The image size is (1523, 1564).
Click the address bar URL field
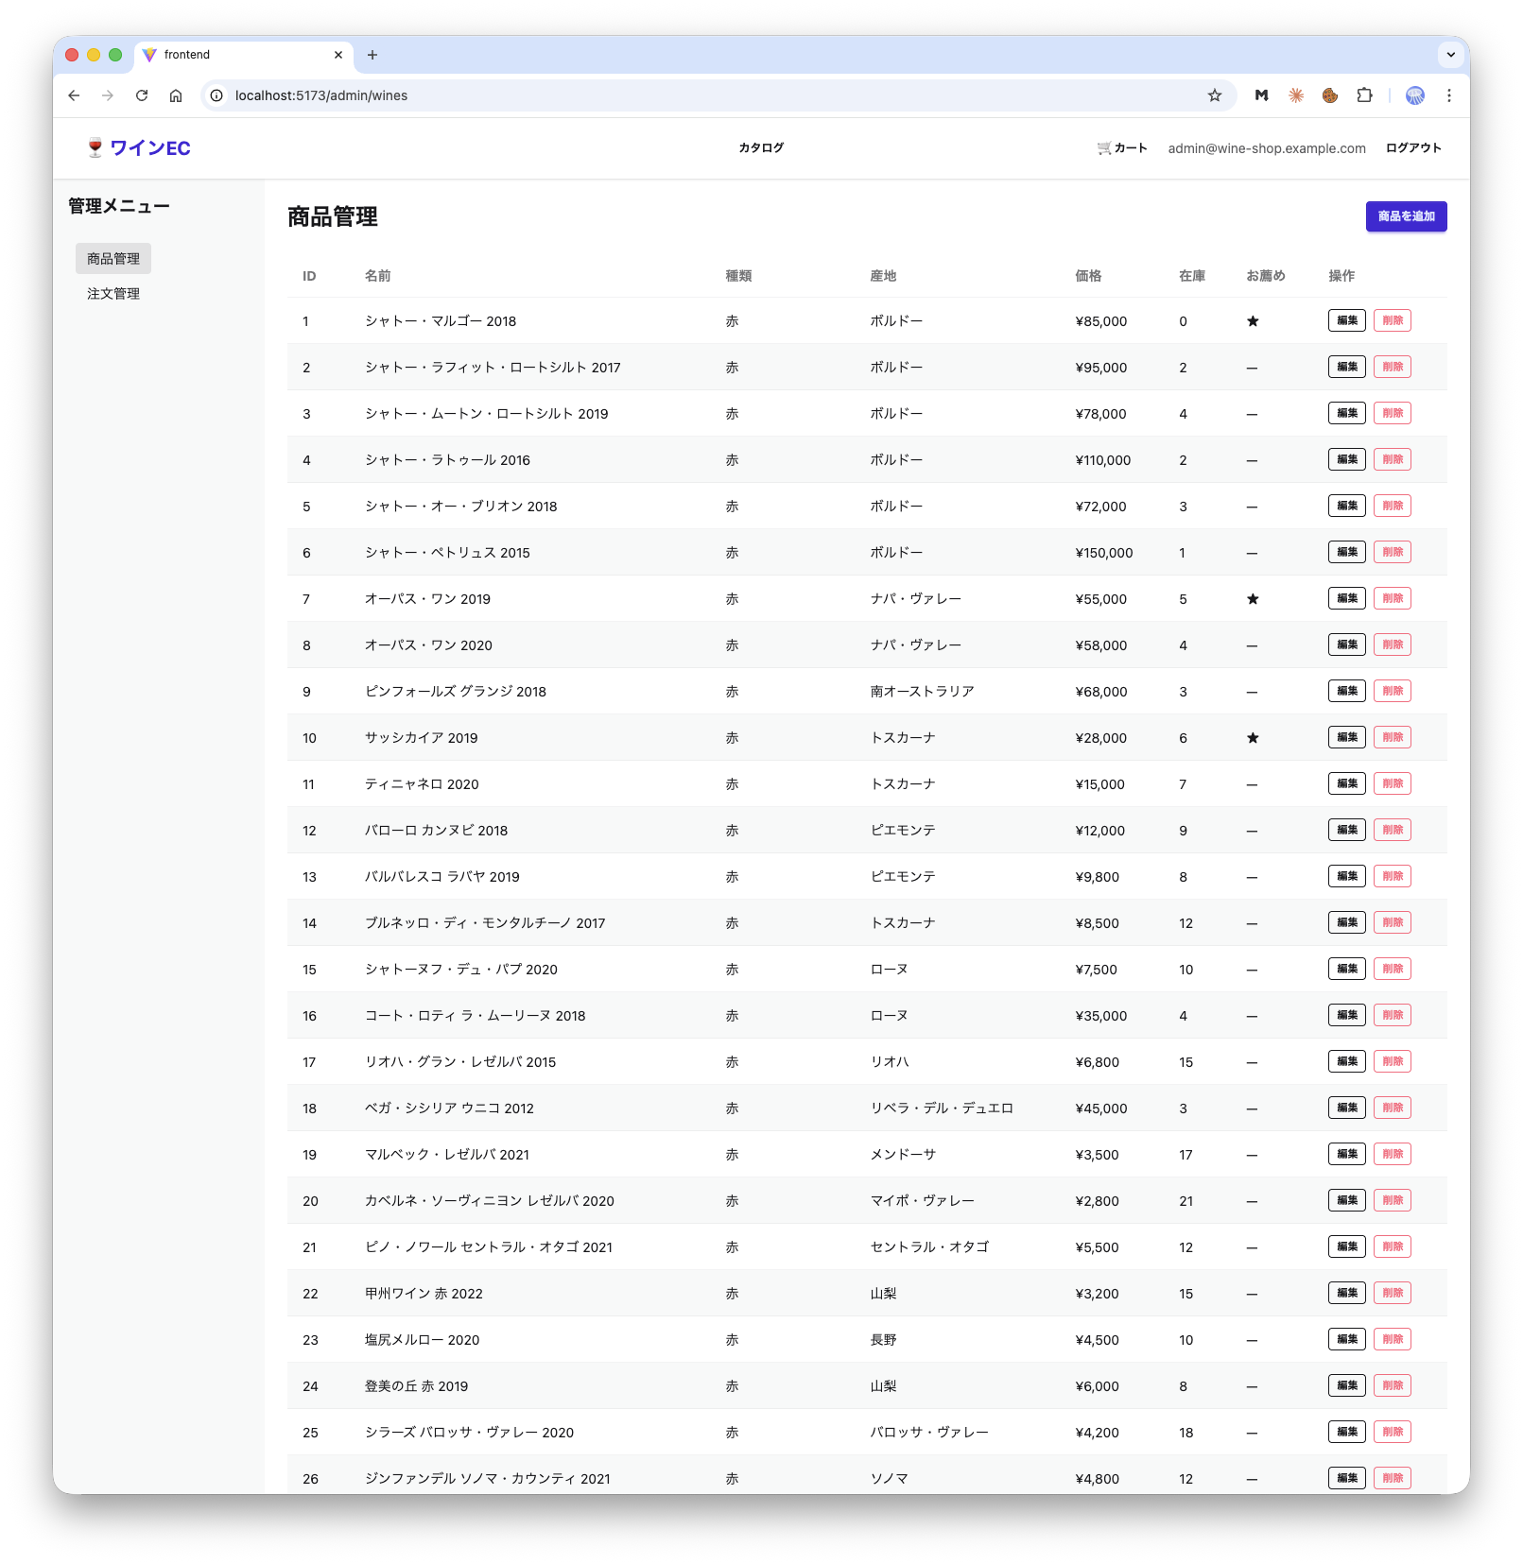[x=662, y=95]
